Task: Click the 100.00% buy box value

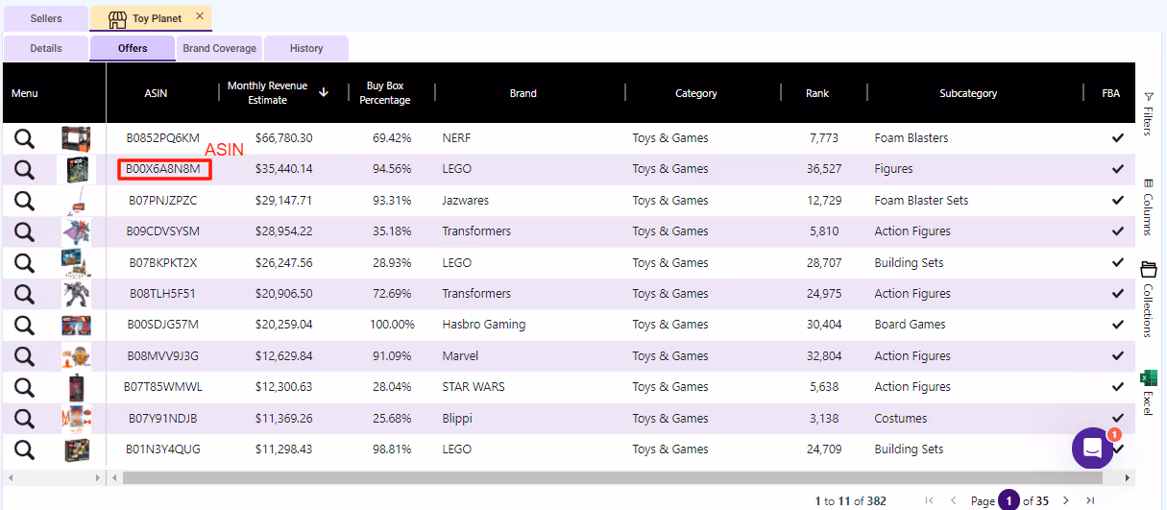Action: (x=392, y=325)
